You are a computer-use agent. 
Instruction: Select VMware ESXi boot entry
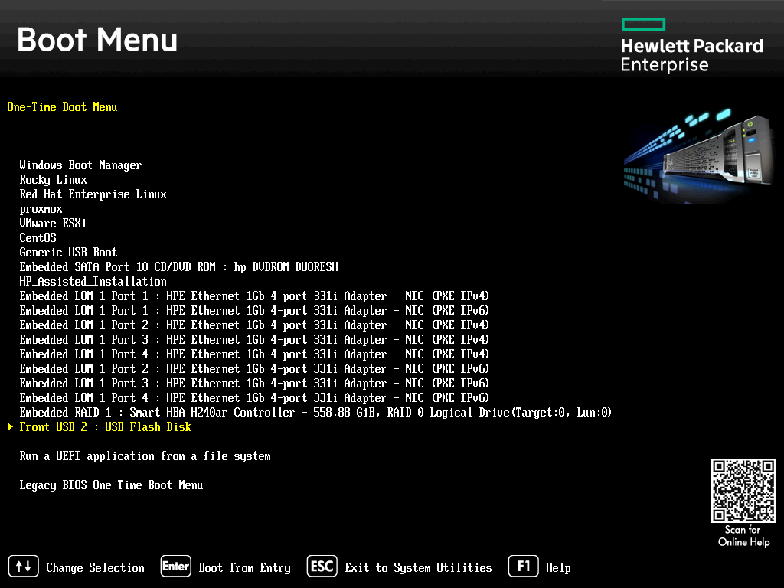pos(53,223)
